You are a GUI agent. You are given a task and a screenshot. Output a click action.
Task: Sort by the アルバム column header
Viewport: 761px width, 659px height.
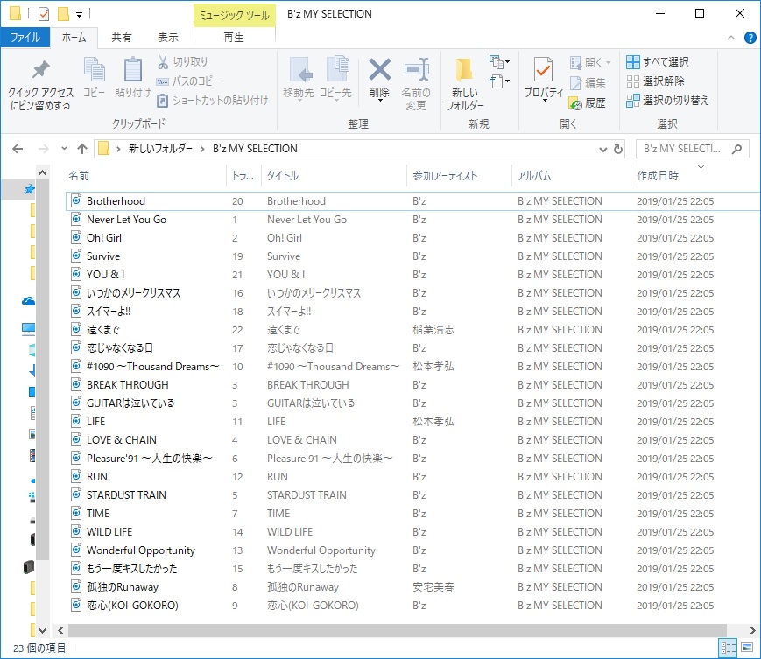pyautogui.click(x=571, y=176)
